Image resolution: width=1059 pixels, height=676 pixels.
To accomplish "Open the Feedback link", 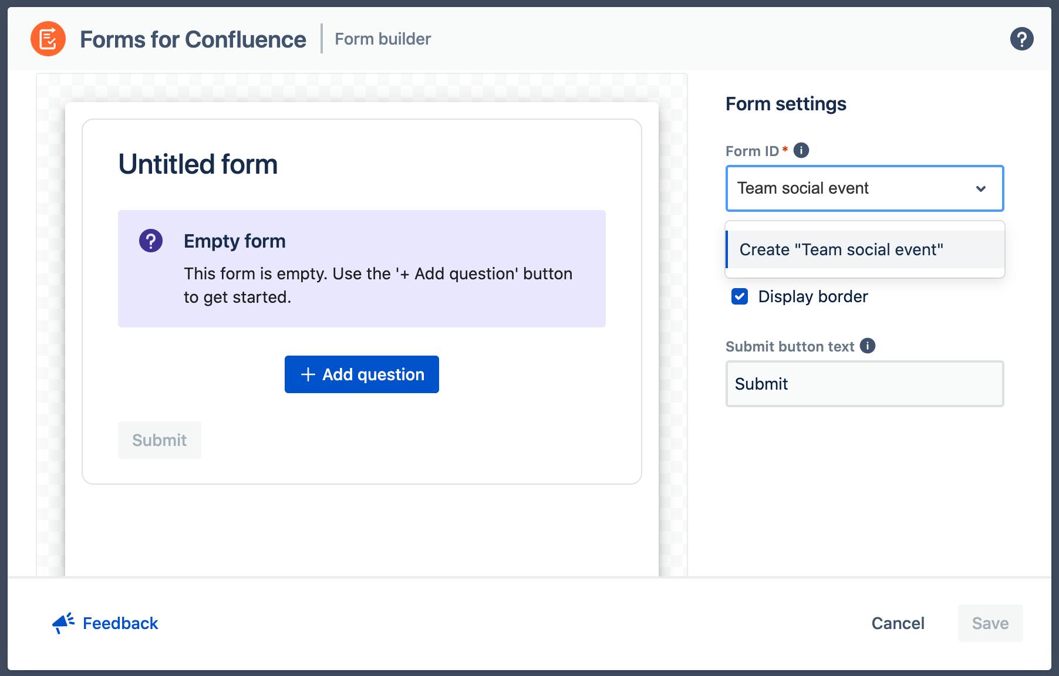I will [120, 623].
